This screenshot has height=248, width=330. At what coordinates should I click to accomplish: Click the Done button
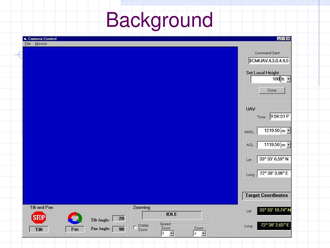coord(272,90)
